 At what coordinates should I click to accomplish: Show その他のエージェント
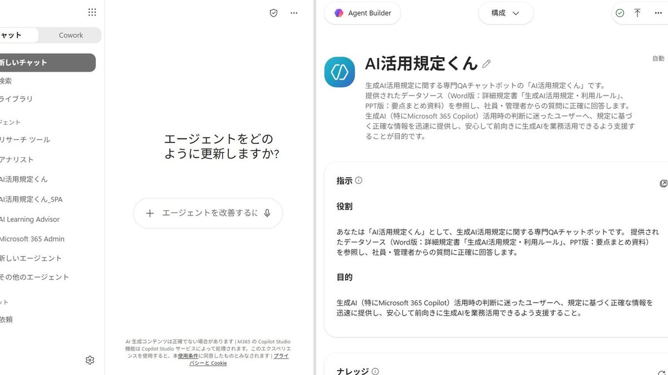pyautogui.click(x=35, y=277)
